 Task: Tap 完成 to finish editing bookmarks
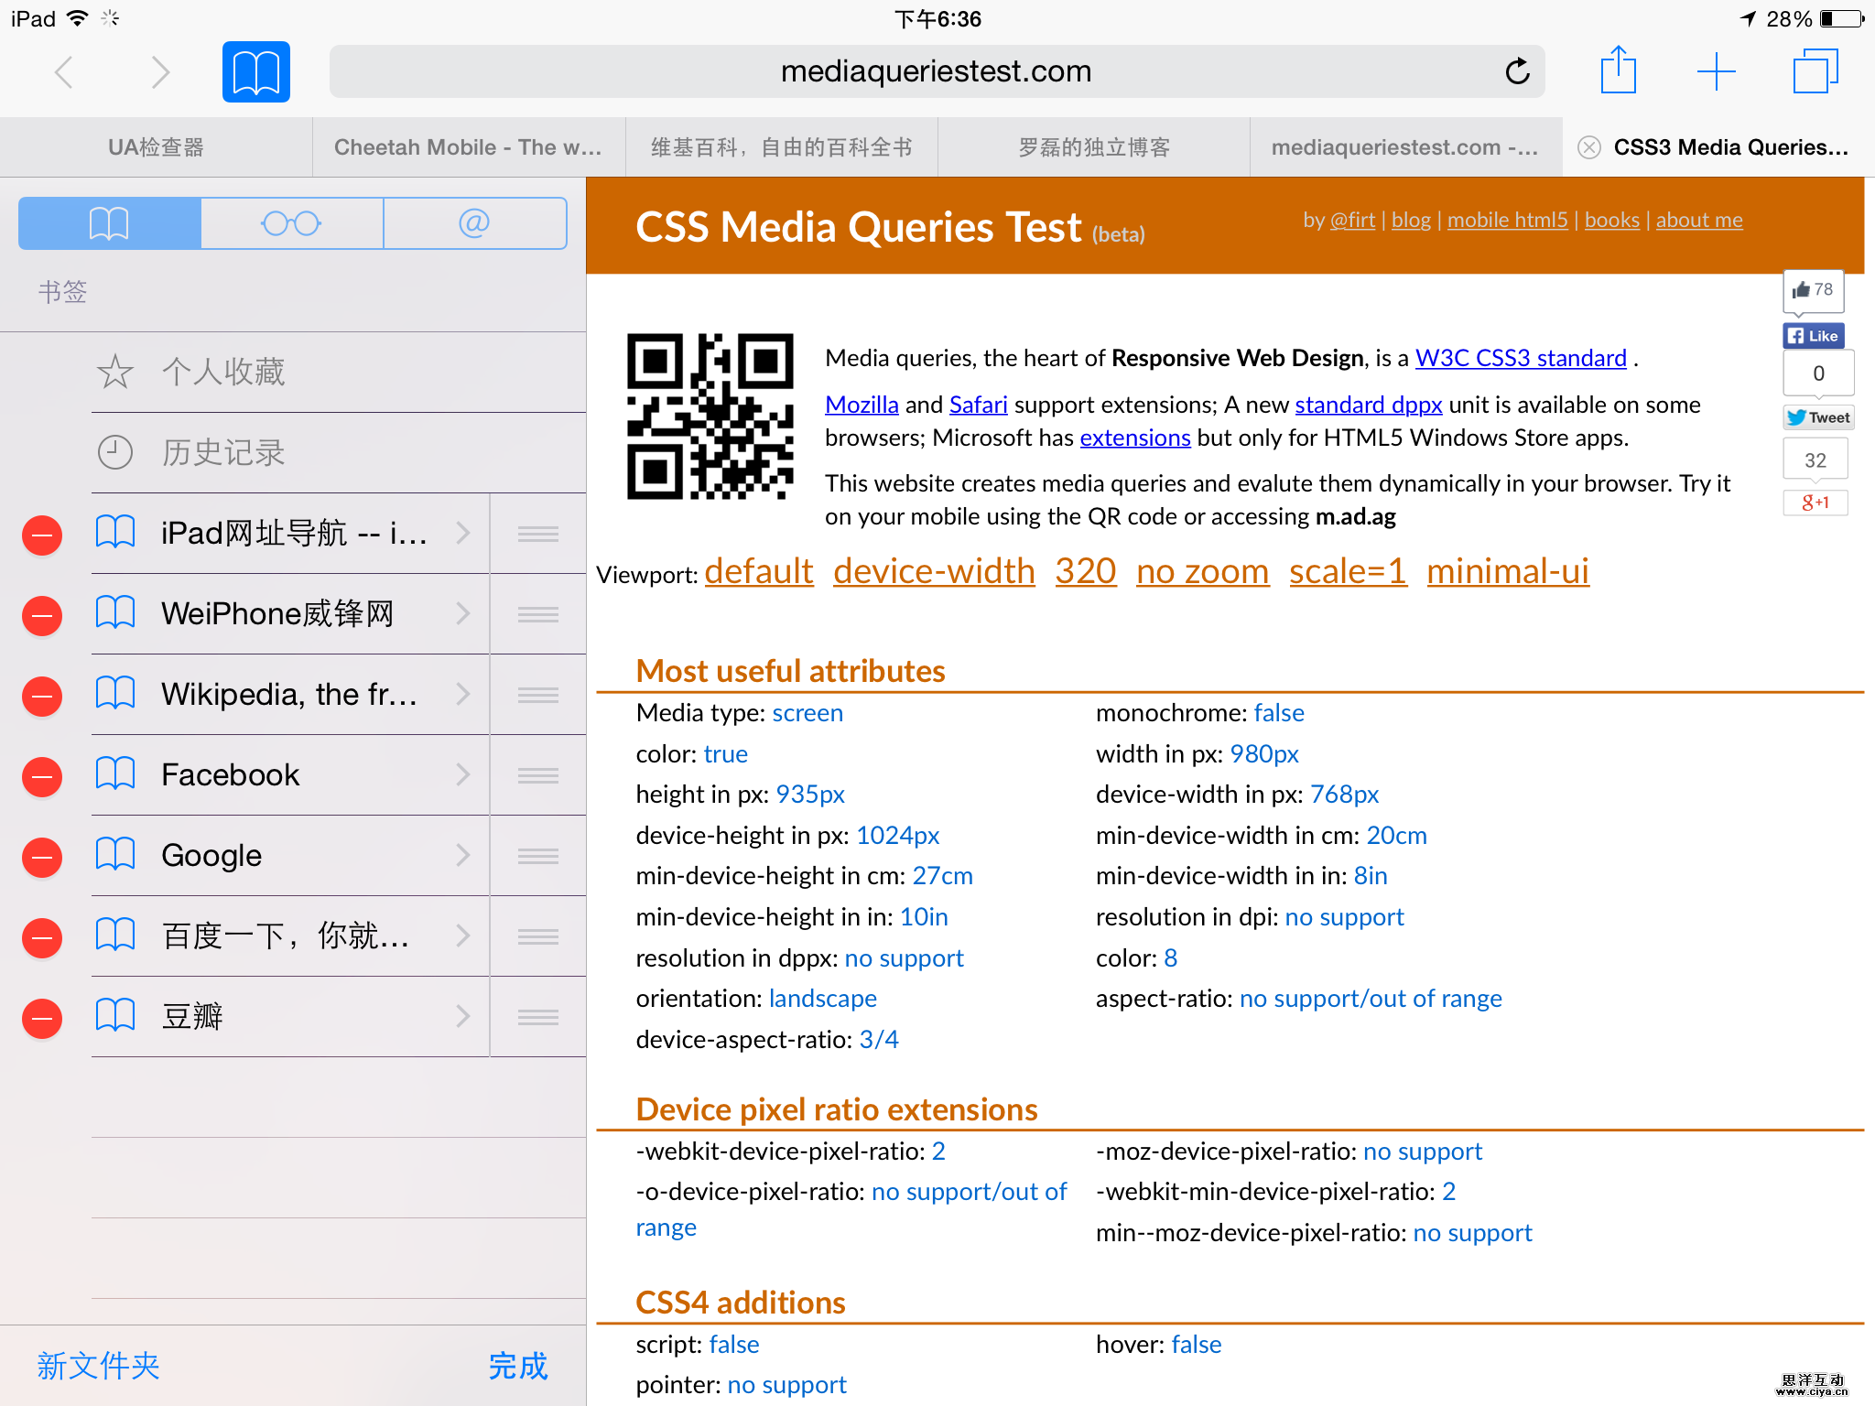pyautogui.click(x=517, y=1366)
